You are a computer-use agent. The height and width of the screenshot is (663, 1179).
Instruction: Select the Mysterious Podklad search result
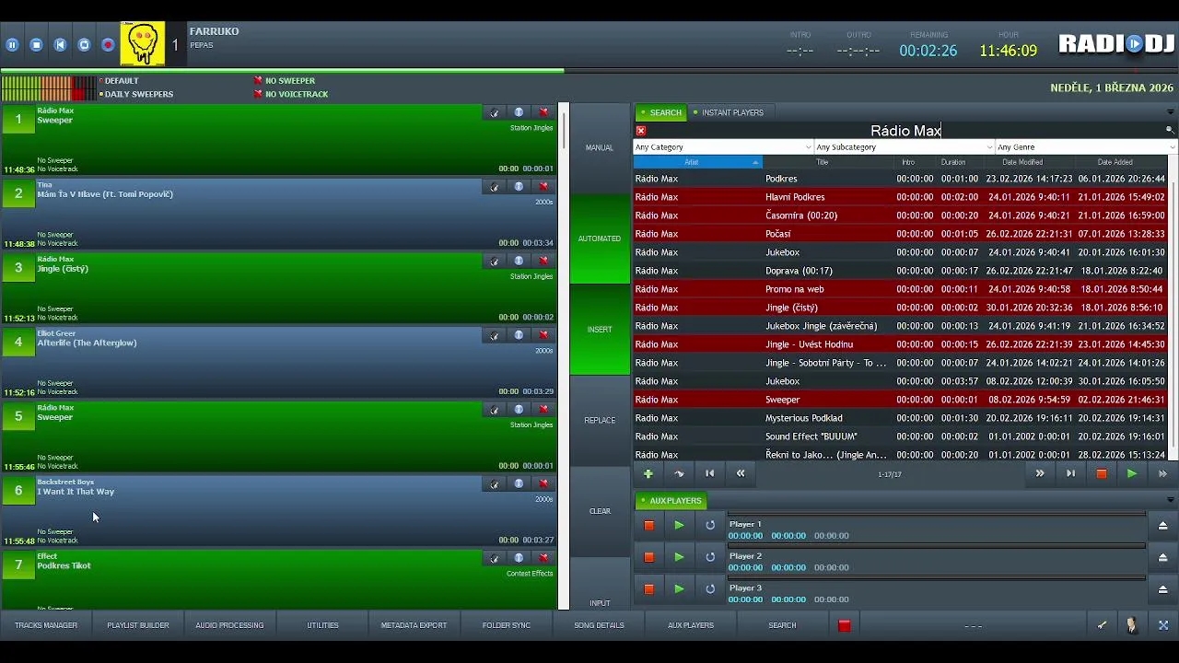coord(900,418)
